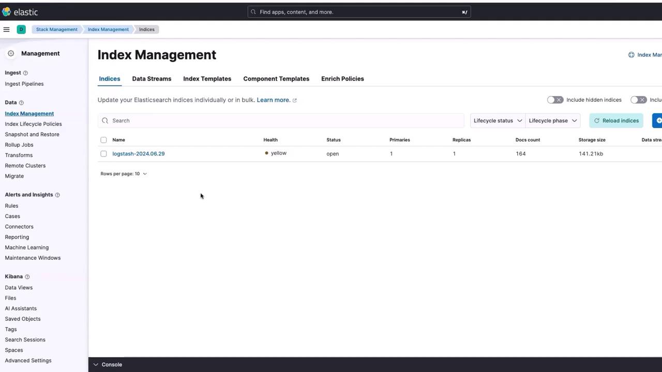662x372 pixels.
Task: Open Maintenance Windows in sidebar
Action: tap(33, 258)
